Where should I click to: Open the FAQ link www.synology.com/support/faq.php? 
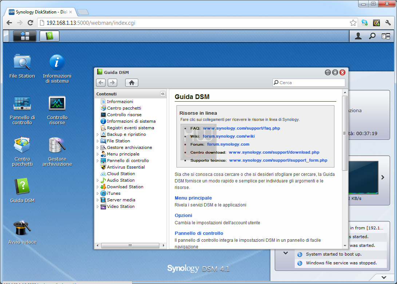click(x=241, y=128)
